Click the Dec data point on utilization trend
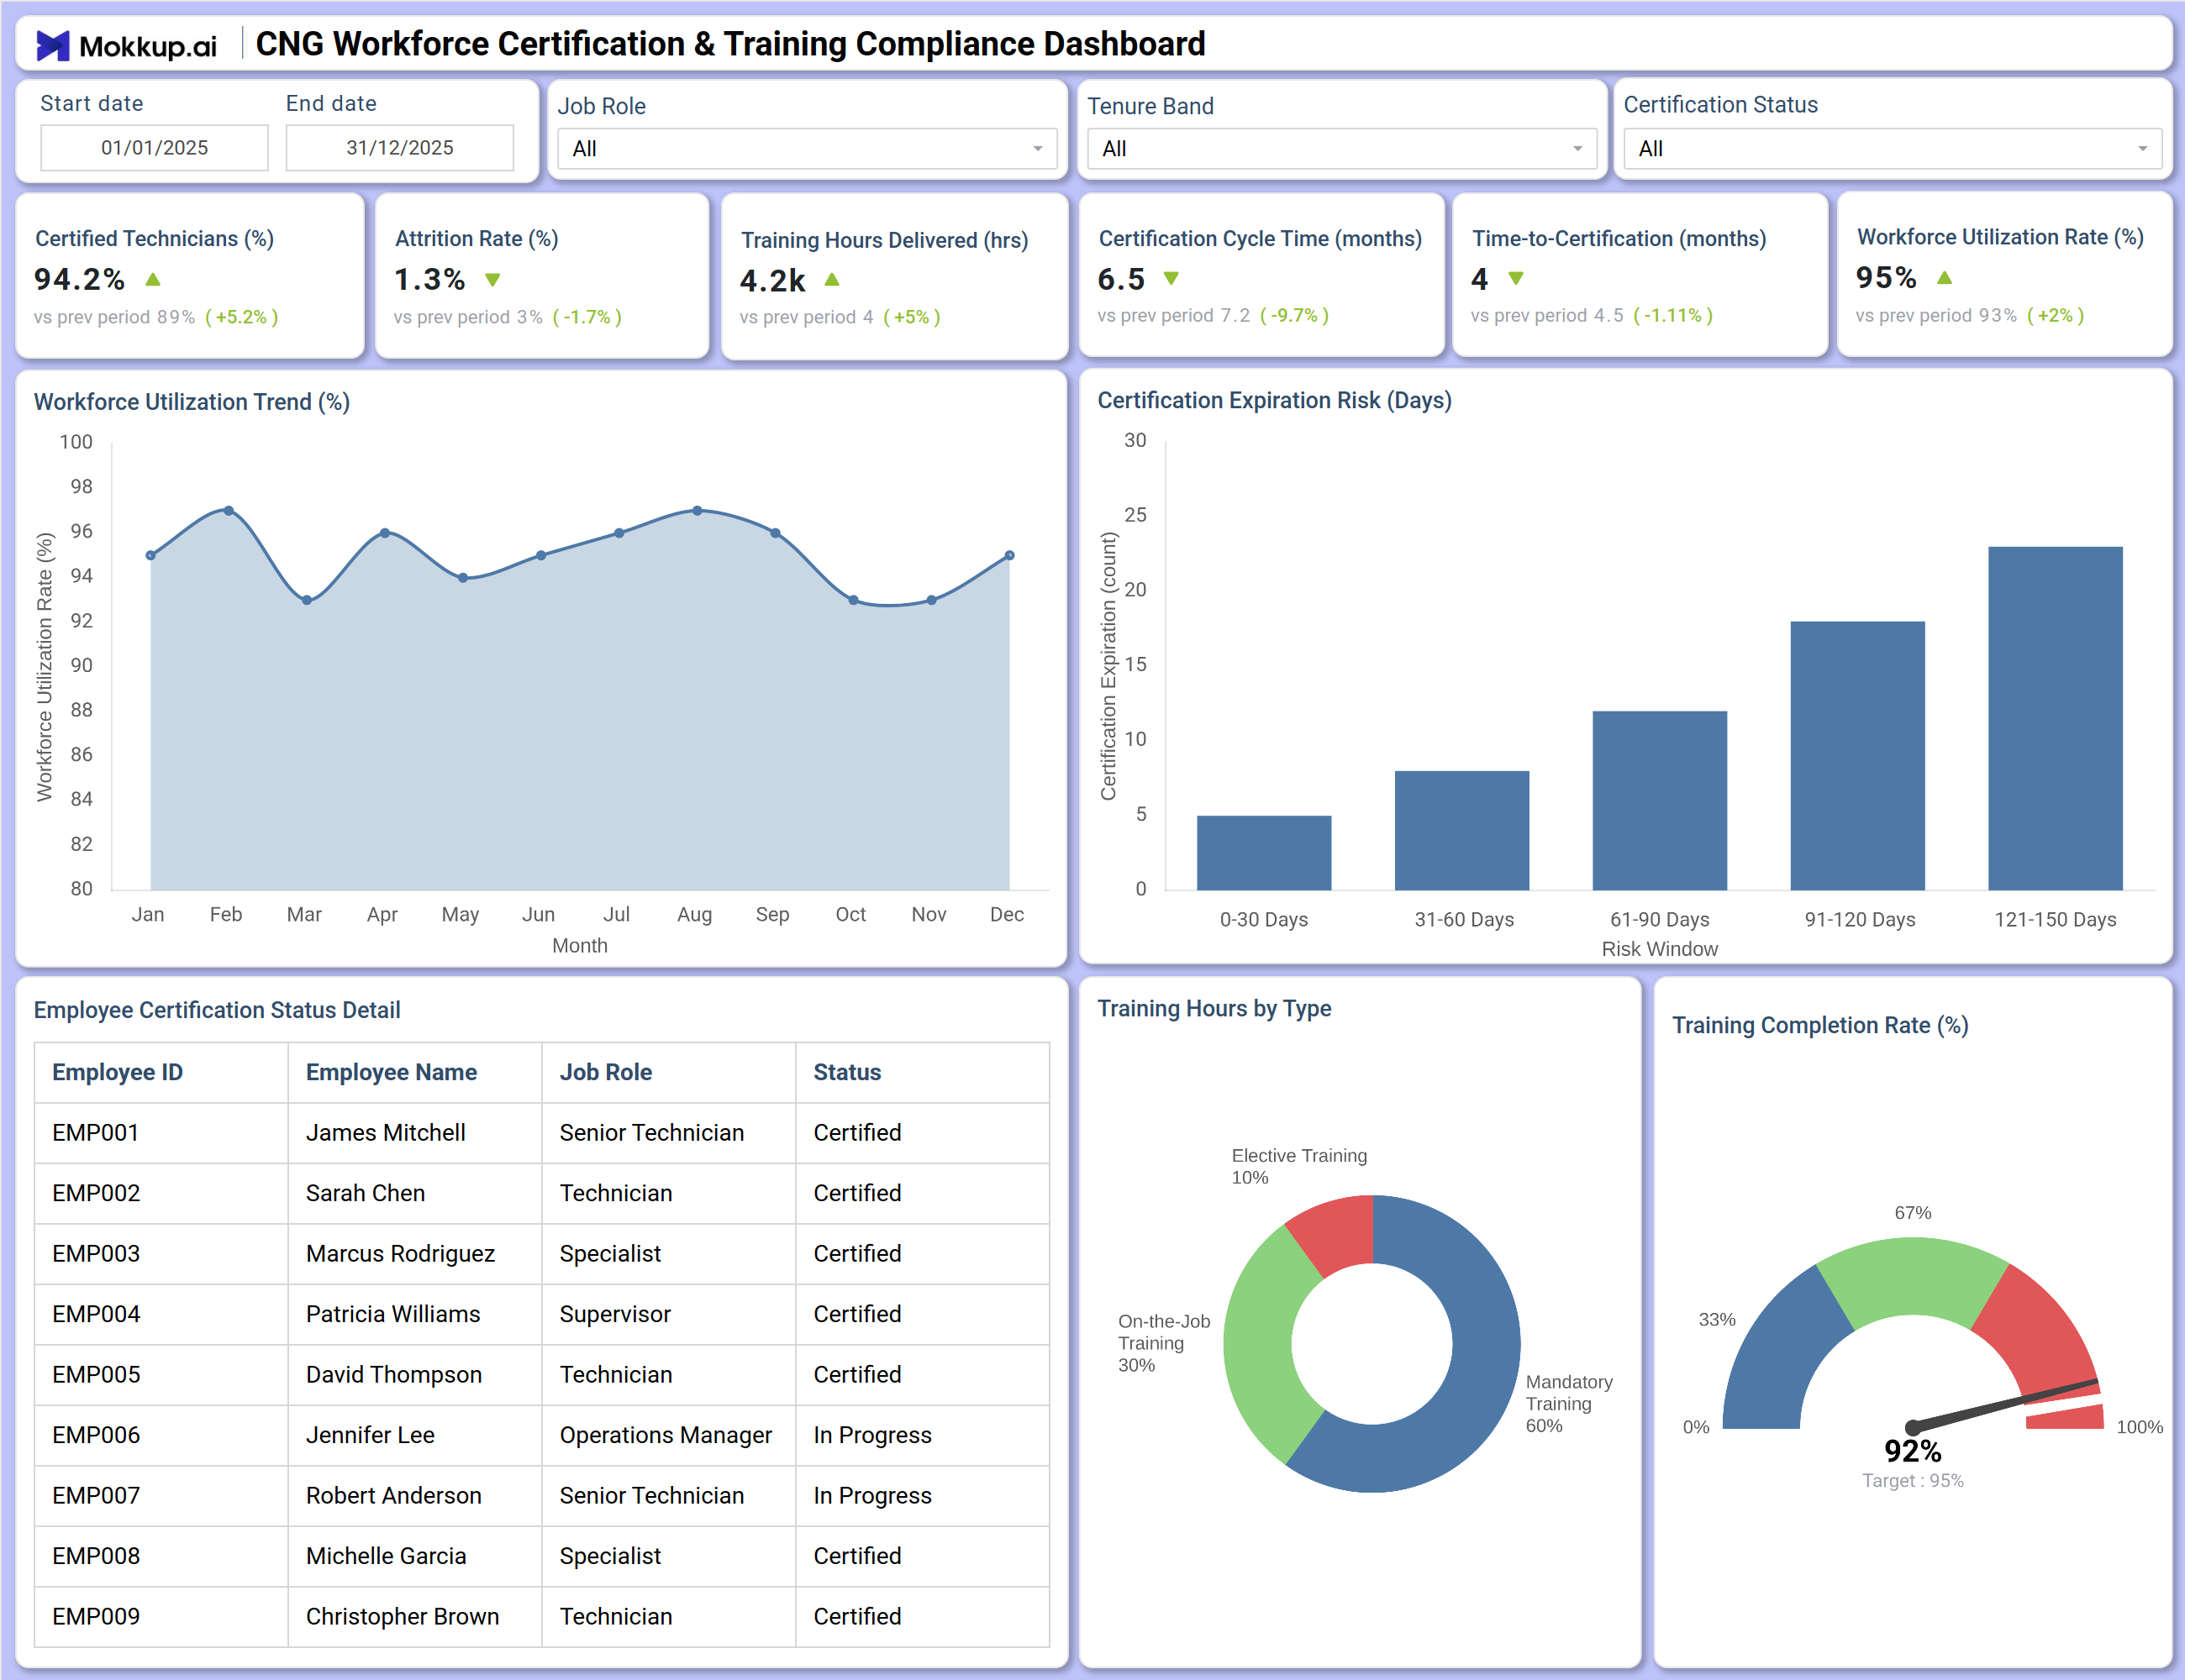Screen dimensions: 2185x1680 coord(1009,555)
